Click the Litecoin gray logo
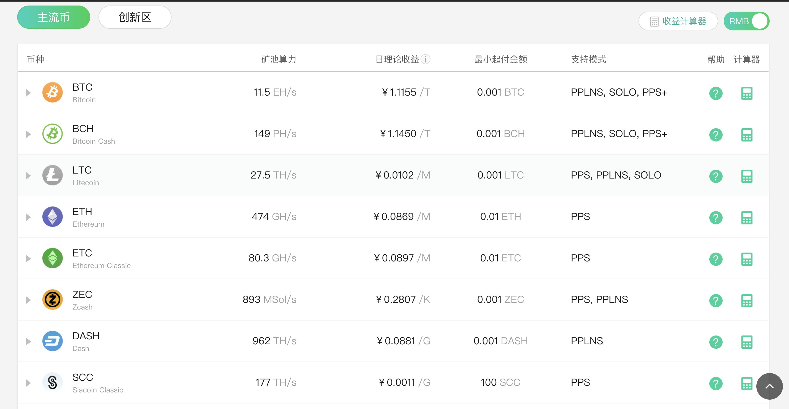Image resolution: width=789 pixels, height=409 pixels. (x=52, y=175)
